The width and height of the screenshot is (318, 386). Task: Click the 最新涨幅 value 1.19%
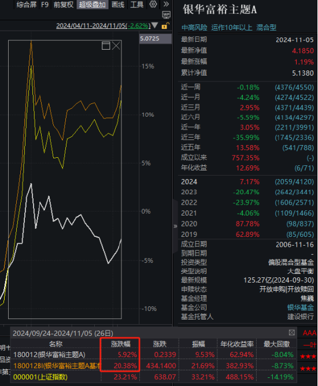(304, 62)
